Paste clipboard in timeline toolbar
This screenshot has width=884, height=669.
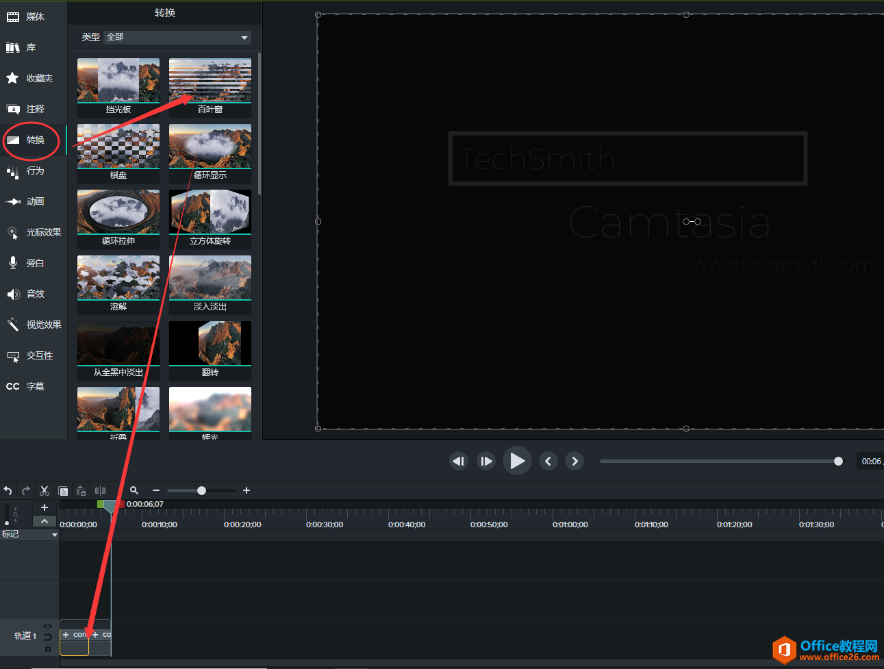tap(81, 490)
